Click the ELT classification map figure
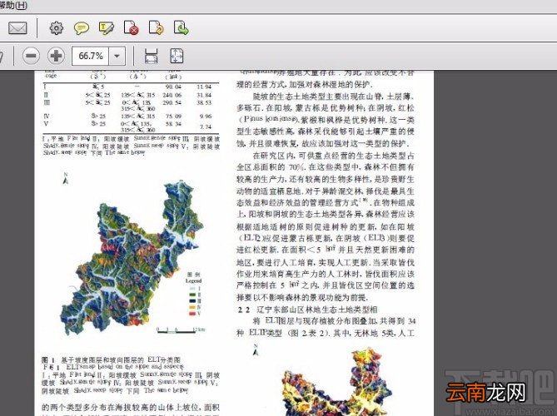Viewport: 557px width, 416px height. (132, 259)
